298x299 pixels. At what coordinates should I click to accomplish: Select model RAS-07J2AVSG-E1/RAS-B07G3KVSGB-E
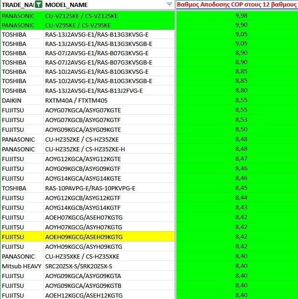(x=99, y=63)
